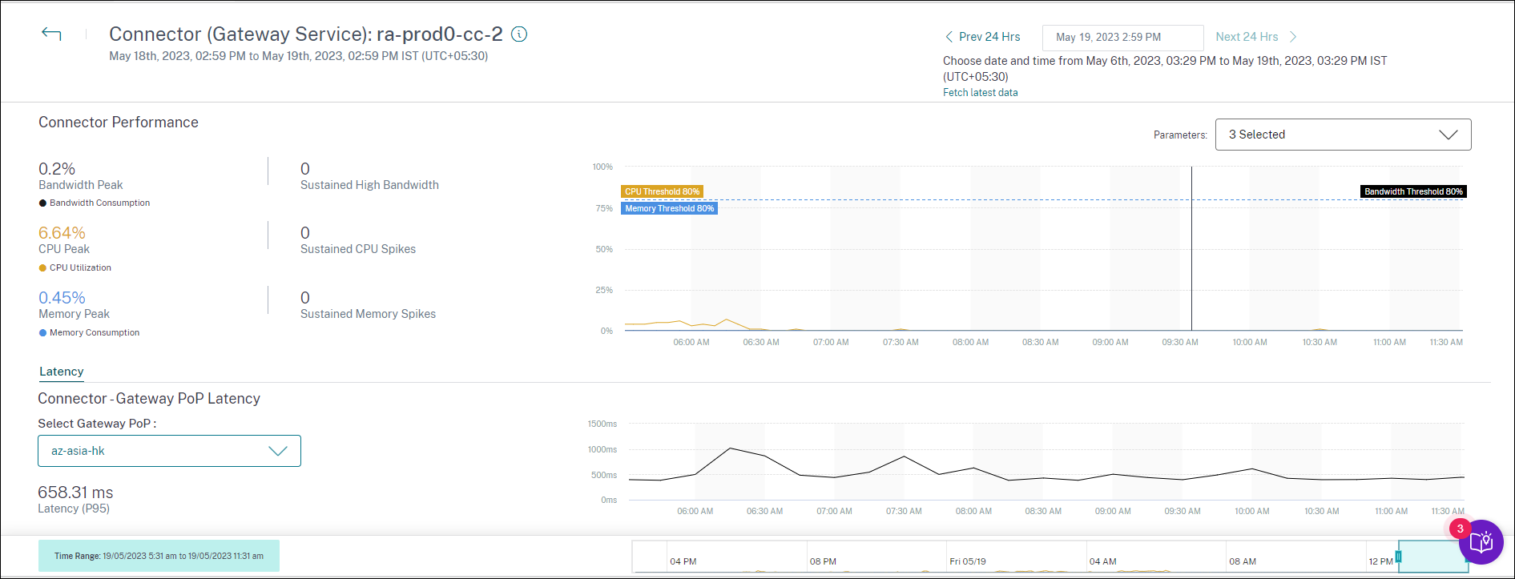This screenshot has height=579, width=1515.
Task: Click the Prev 24 Hrs left chevron
Action: 949,37
